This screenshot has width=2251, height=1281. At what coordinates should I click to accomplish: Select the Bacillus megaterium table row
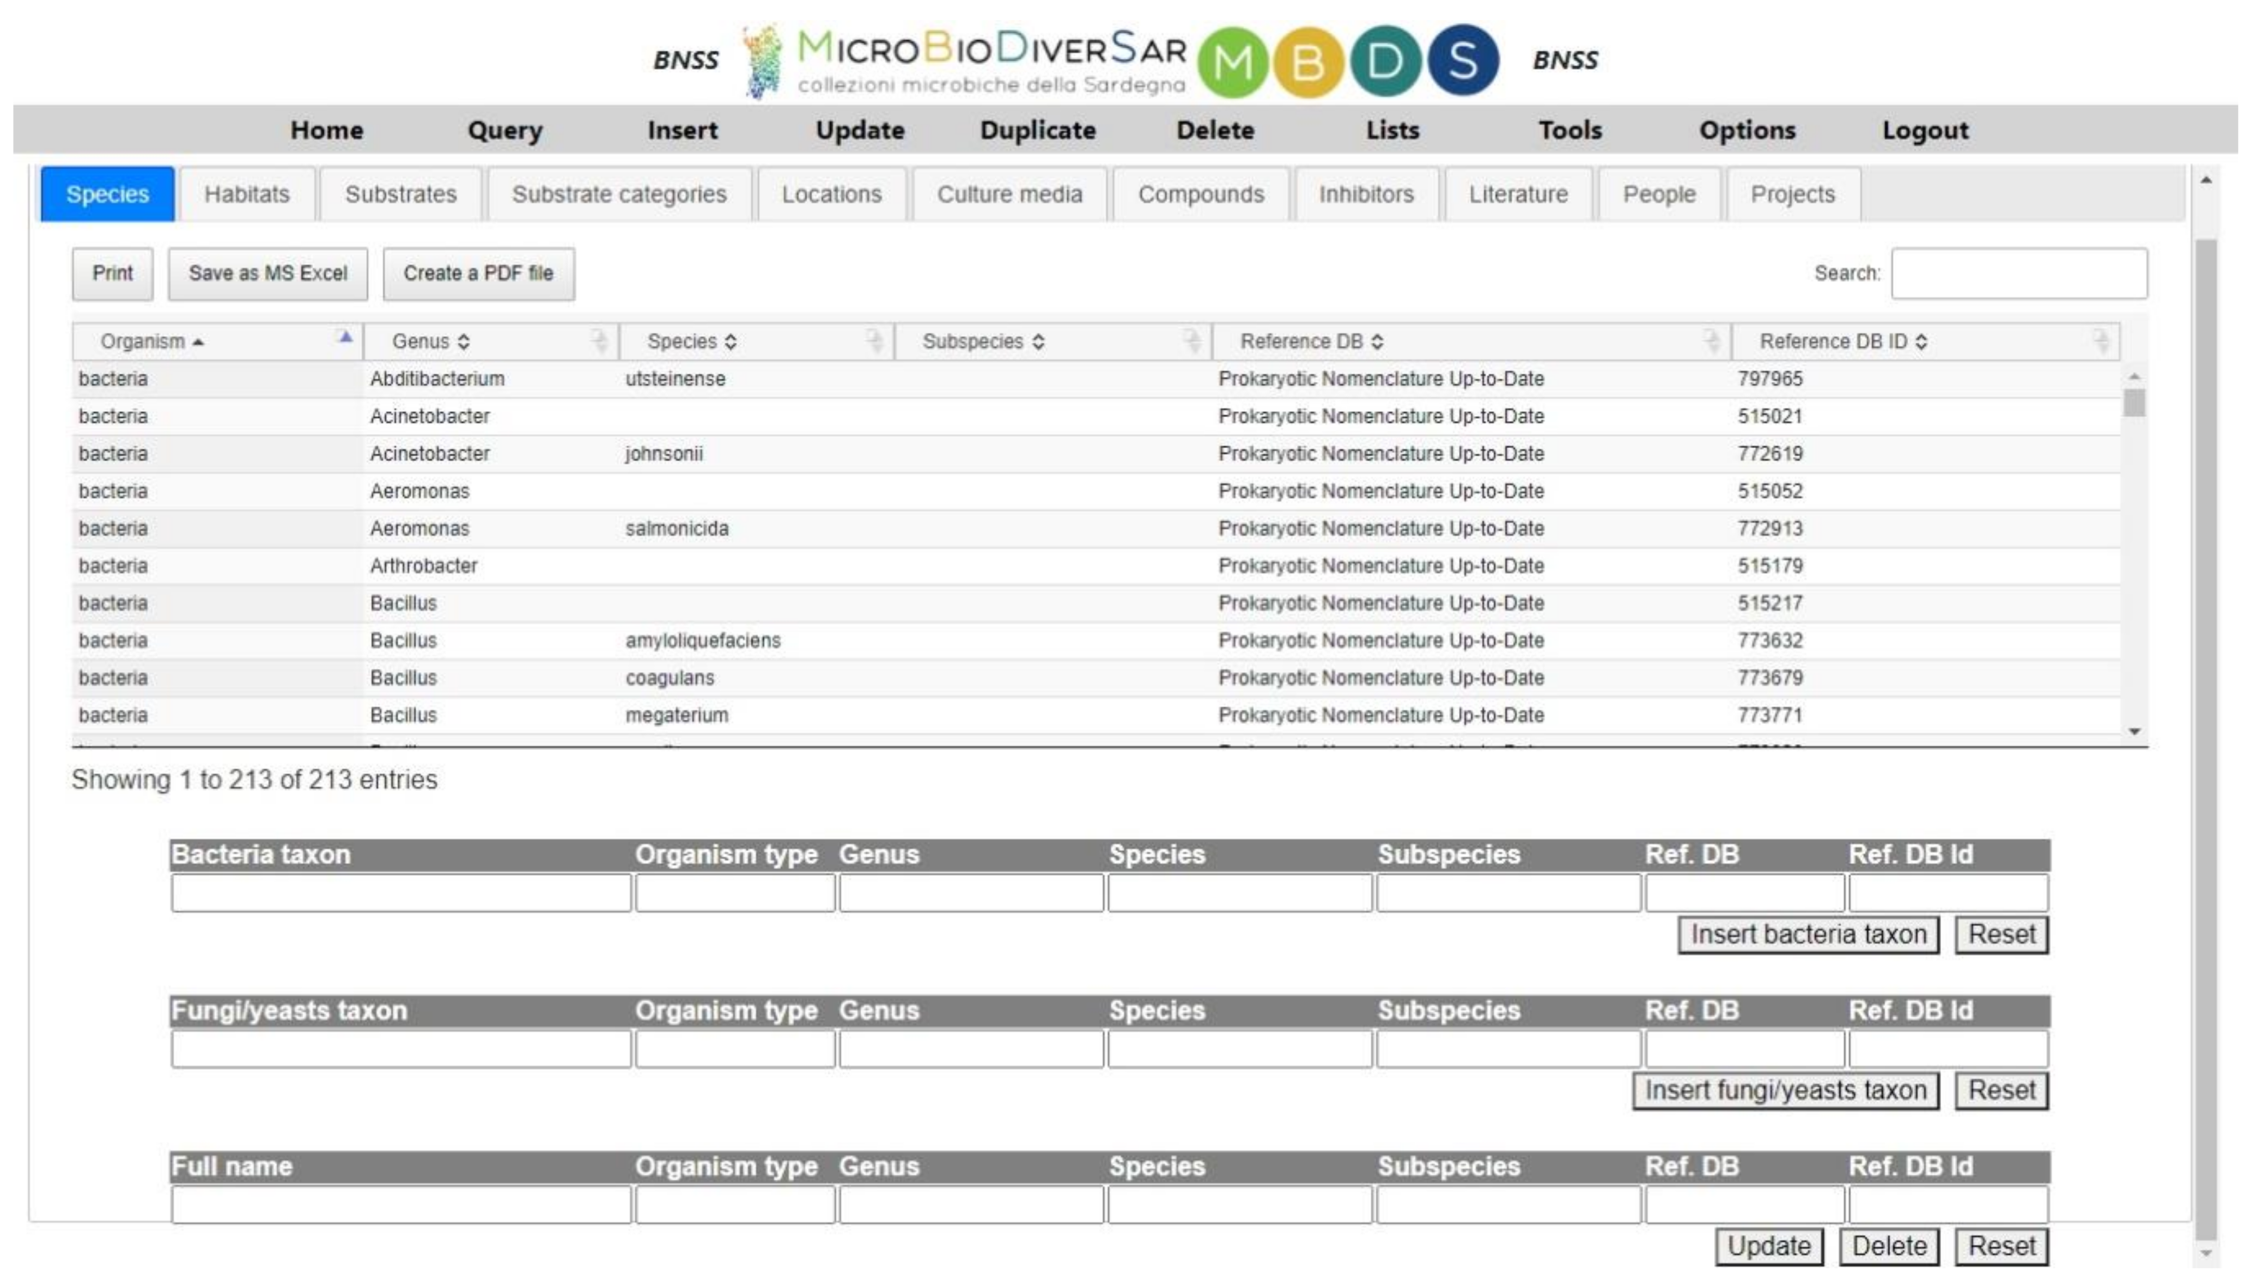[676, 715]
